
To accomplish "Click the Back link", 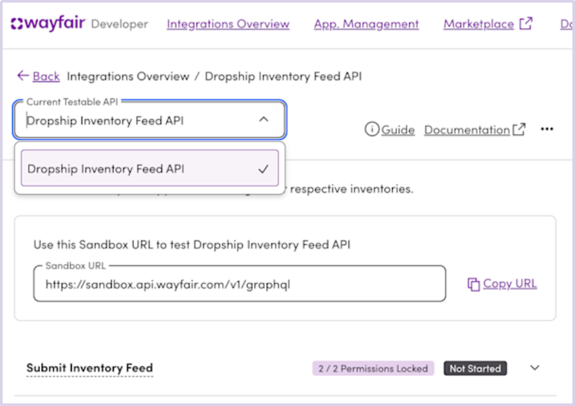I will 46,76.
